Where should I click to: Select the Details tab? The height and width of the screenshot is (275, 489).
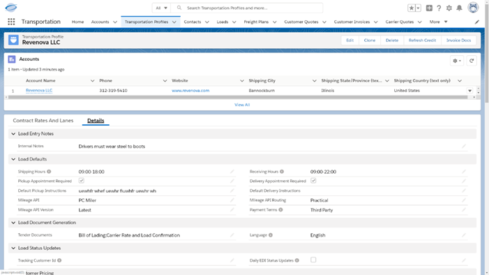click(96, 121)
